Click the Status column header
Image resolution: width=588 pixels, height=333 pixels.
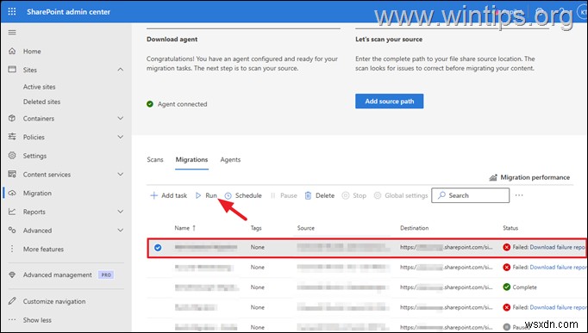coord(510,228)
